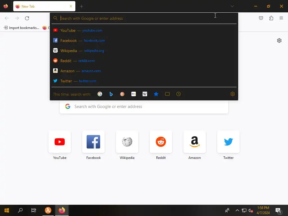Choose Amazon suggestion in address dropdown
The width and height of the screenshot is (288, 216).
144,71
